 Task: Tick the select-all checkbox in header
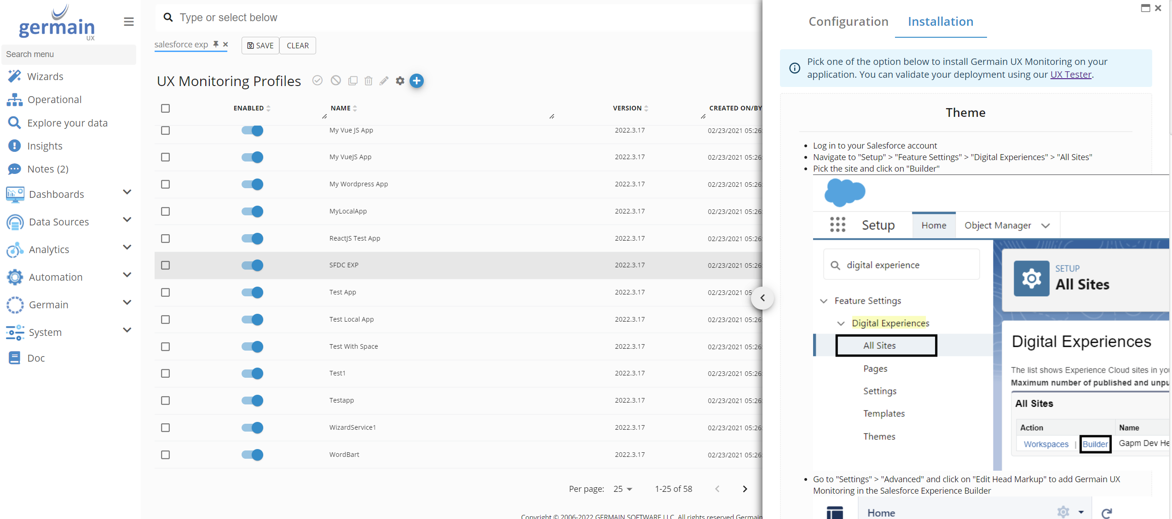pyautogui.click(x=166, y=108)
